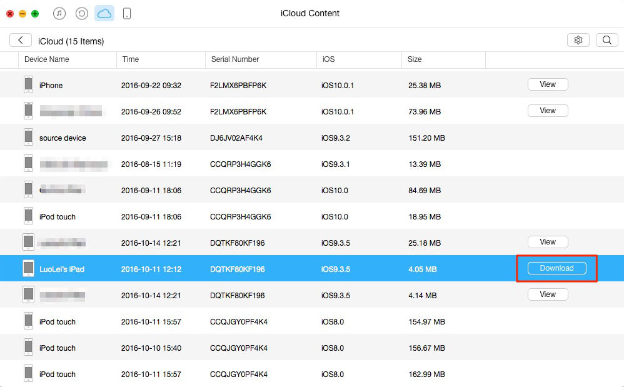Click the search magnifier icon
The height and width of the screenshot is (387, 624).
pyautogui.click(x=606, y=40)
